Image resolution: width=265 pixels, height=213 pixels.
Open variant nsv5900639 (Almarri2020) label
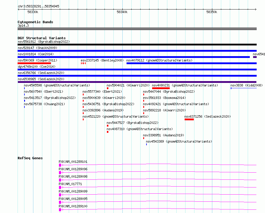pos(104,98)
